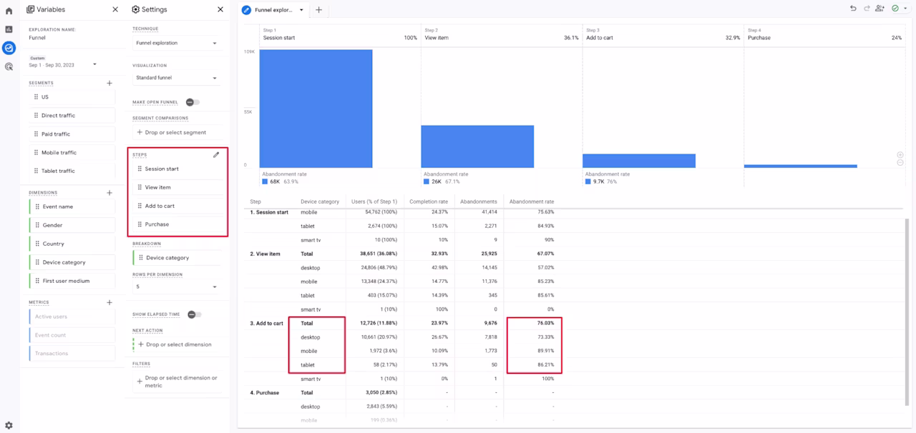The height and width of the screenshot is (433, 916).
Task: Click the share exploration icon
Action: 880,9
